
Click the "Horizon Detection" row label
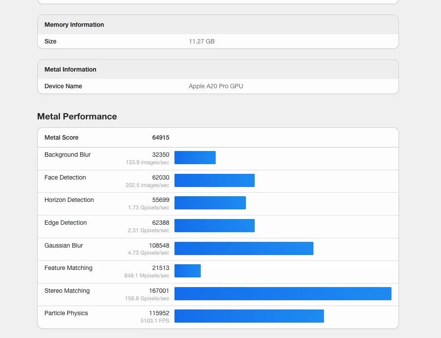(69, 200)
